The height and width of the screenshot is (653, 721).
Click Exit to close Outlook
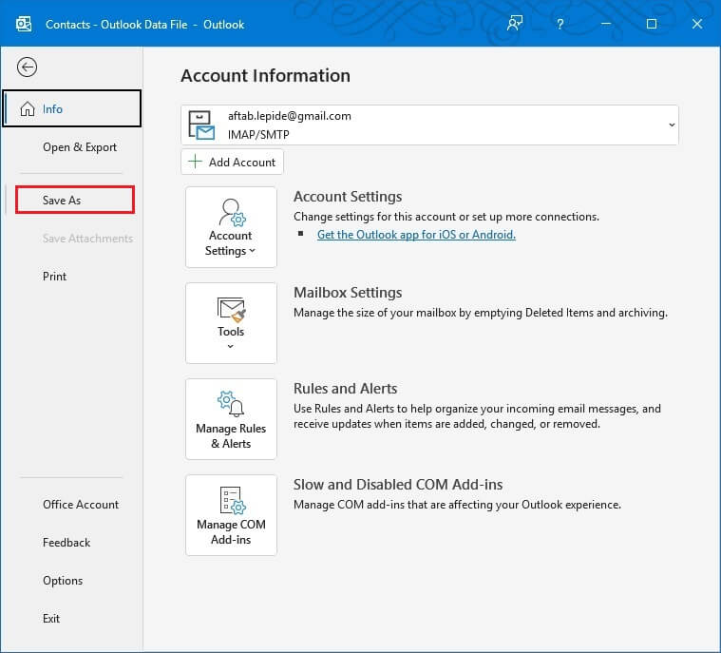(51, 619)
